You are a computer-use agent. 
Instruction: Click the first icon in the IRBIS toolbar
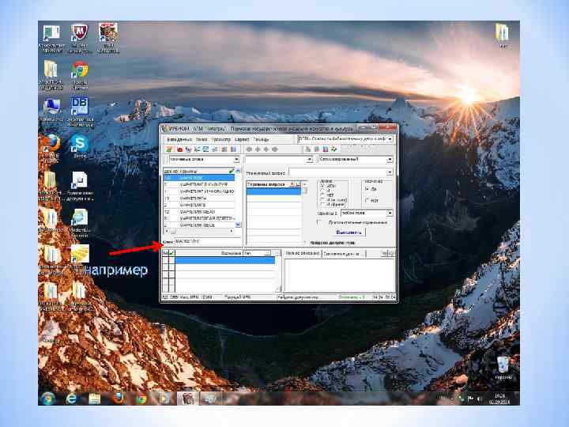[169, 149]
